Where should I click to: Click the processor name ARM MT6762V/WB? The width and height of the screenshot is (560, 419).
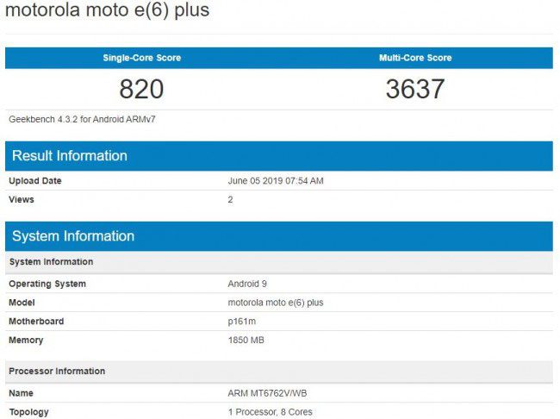(x=267, y=393)
